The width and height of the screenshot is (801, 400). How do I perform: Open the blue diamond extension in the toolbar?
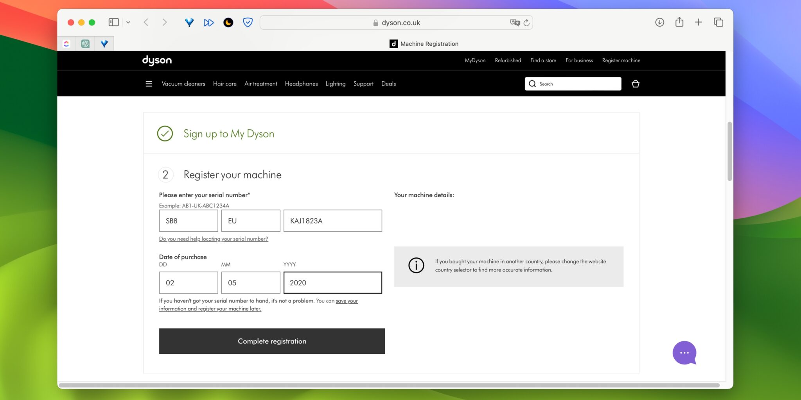click(189, 22)
